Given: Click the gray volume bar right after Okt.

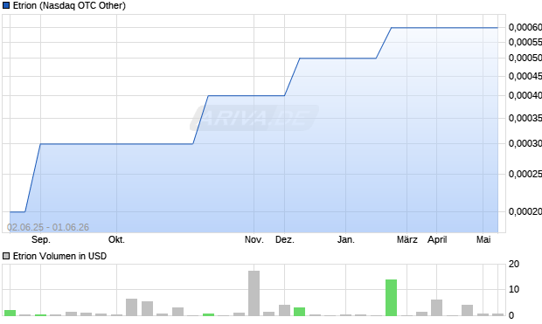Looking at the screenshot, I should click(x=132, y=307).
